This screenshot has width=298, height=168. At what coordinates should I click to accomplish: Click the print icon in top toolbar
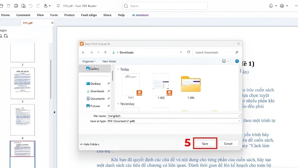tap(16, 6)
